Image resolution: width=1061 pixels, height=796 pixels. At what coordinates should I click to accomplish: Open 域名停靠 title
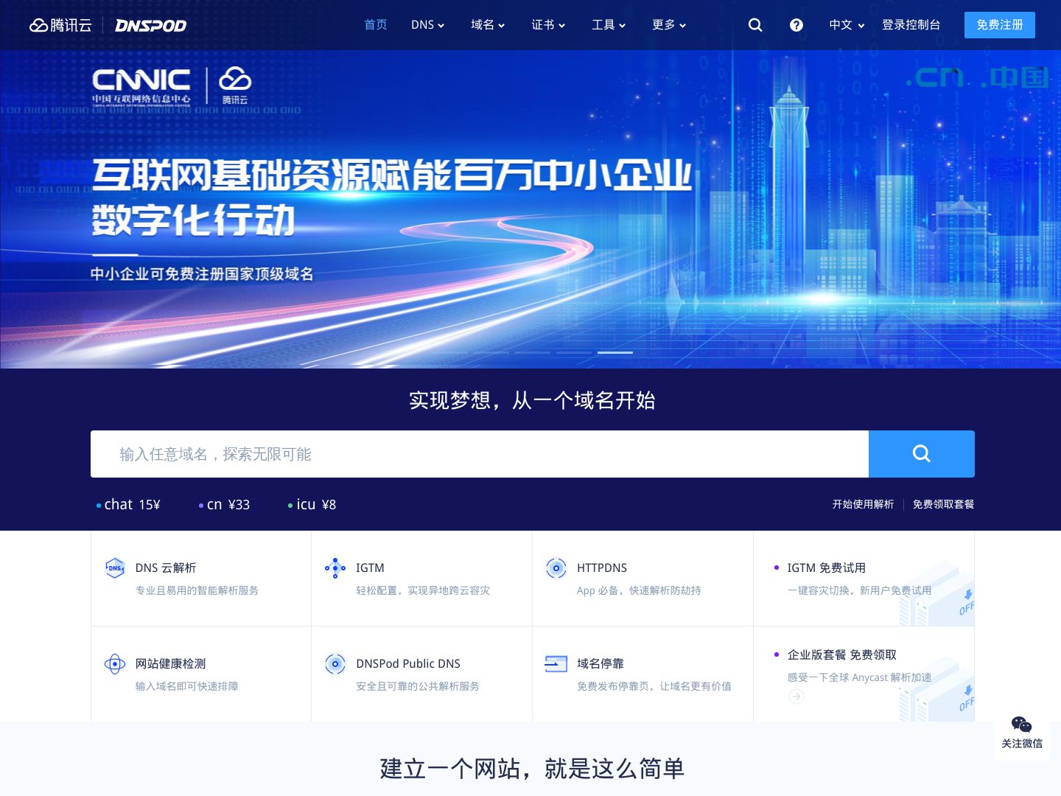(600, 664)
